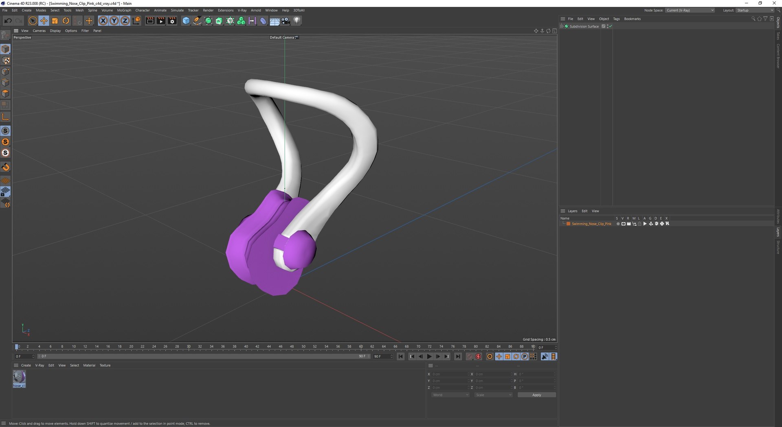Open the Object Manager Tags menu
The height and width of the screenshot is (427, 782).
pyautogui.click(x=616, y=19)
